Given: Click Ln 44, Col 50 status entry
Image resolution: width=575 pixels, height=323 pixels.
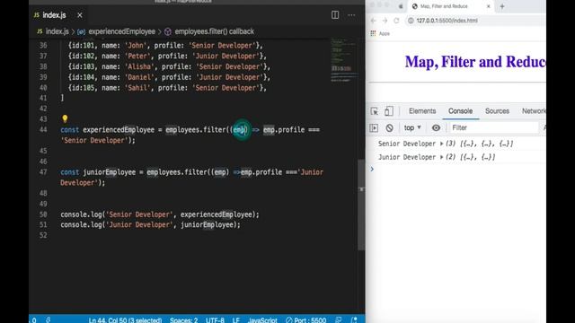Looking at the screenshot, I should pos(125,319).
